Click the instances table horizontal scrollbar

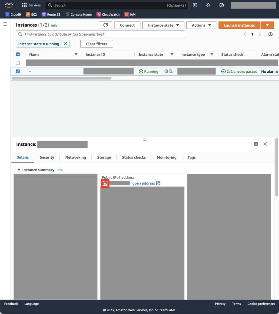point(61,78)
